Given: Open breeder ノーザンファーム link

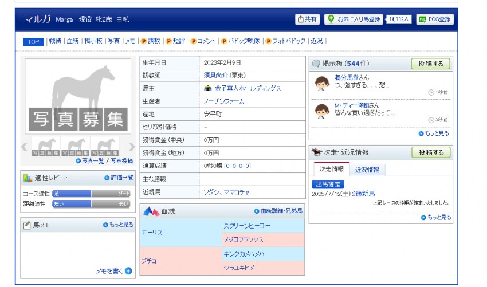Looking at the screenshot, I should pos(224,101).
